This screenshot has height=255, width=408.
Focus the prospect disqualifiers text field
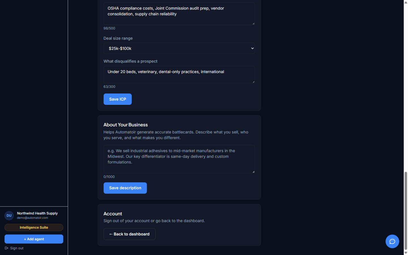[x=179, y=75]
